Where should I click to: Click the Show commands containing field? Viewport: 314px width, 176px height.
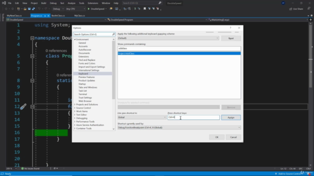pos(179,48)
